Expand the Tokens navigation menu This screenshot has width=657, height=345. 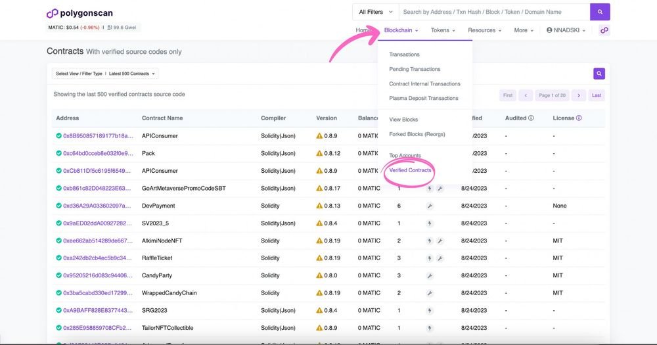(x=443, y=30)
